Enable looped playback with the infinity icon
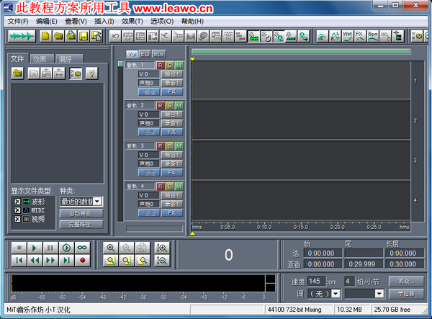 tap(82, 248)
